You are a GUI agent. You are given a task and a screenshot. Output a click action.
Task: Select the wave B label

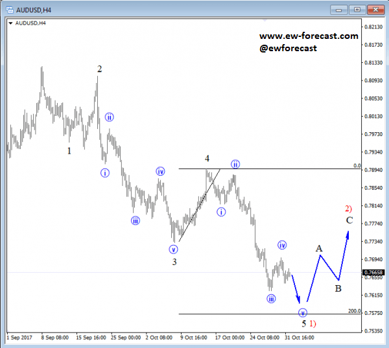coord(338,288)
